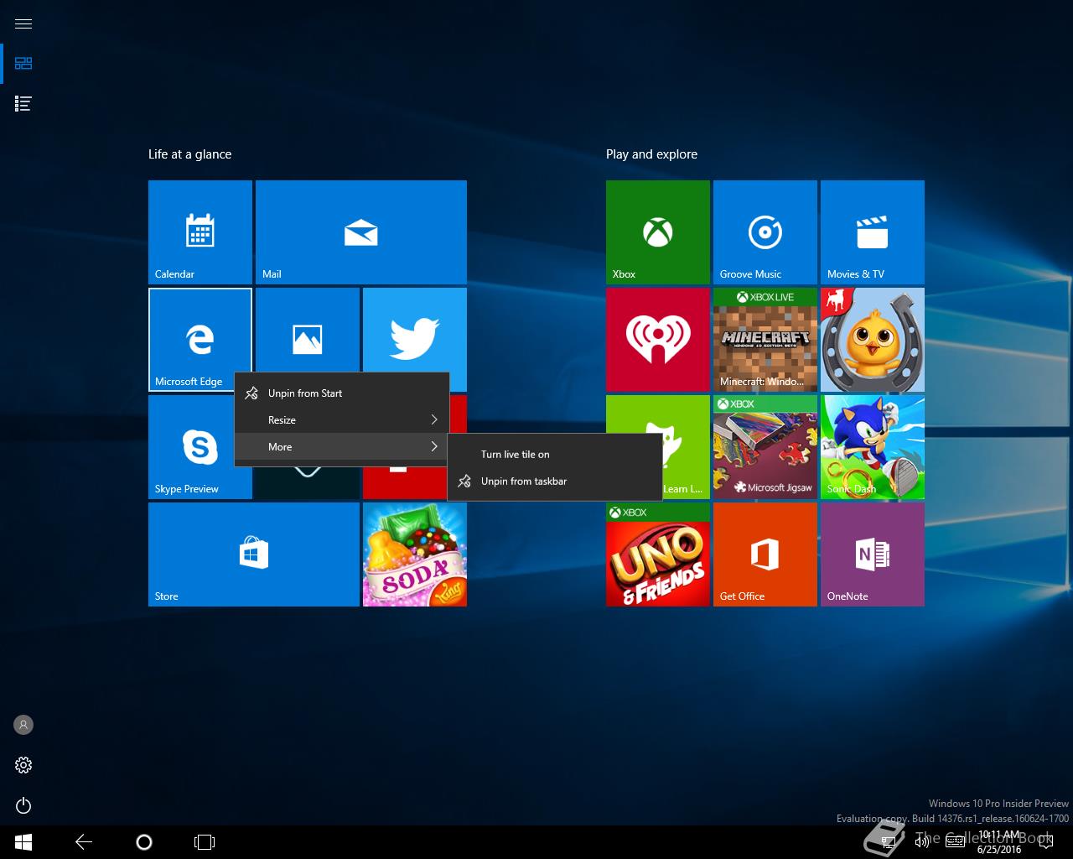The width and height of the screenshot is (1073, 859).
Task: Click the taskbar Back arrow
Action: (x=84, y=841)
